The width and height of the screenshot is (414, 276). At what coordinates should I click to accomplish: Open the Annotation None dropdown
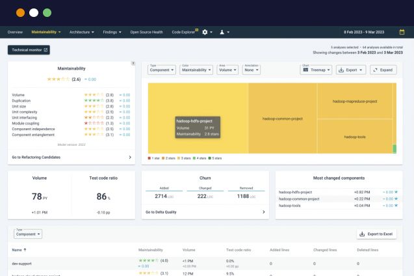252,70
